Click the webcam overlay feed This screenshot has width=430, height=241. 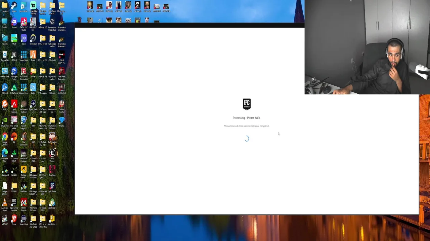(x=367, y=47)
